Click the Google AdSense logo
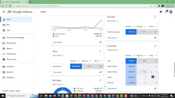Image resolution: width=175 pixels, height=98 pixels. coord(20,12)
